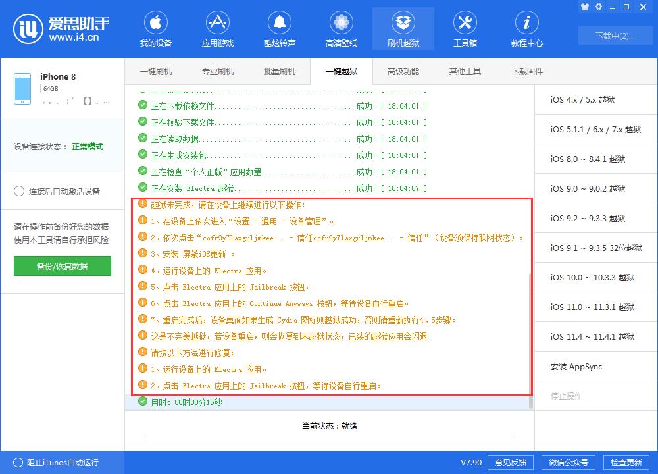Open 应用游戏 apps and games section
The height and width of the screenshot is (474, 658).
[x=217, y=30]
